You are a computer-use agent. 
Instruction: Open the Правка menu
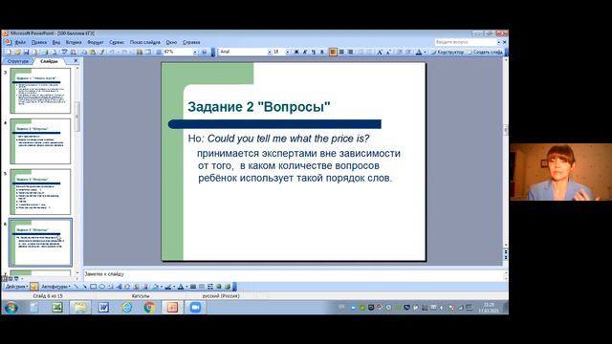tap(39, 42)
